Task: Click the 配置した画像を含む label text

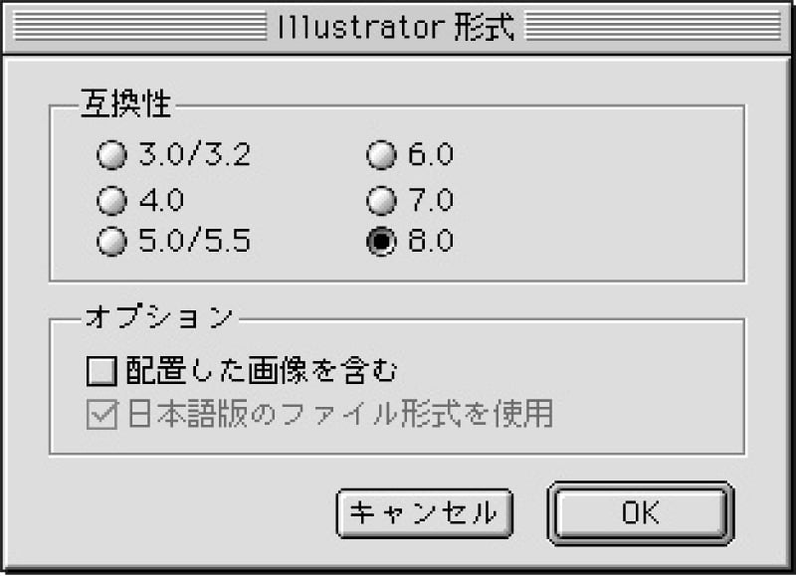Action: pyautogui.click(x=262, y=372)
